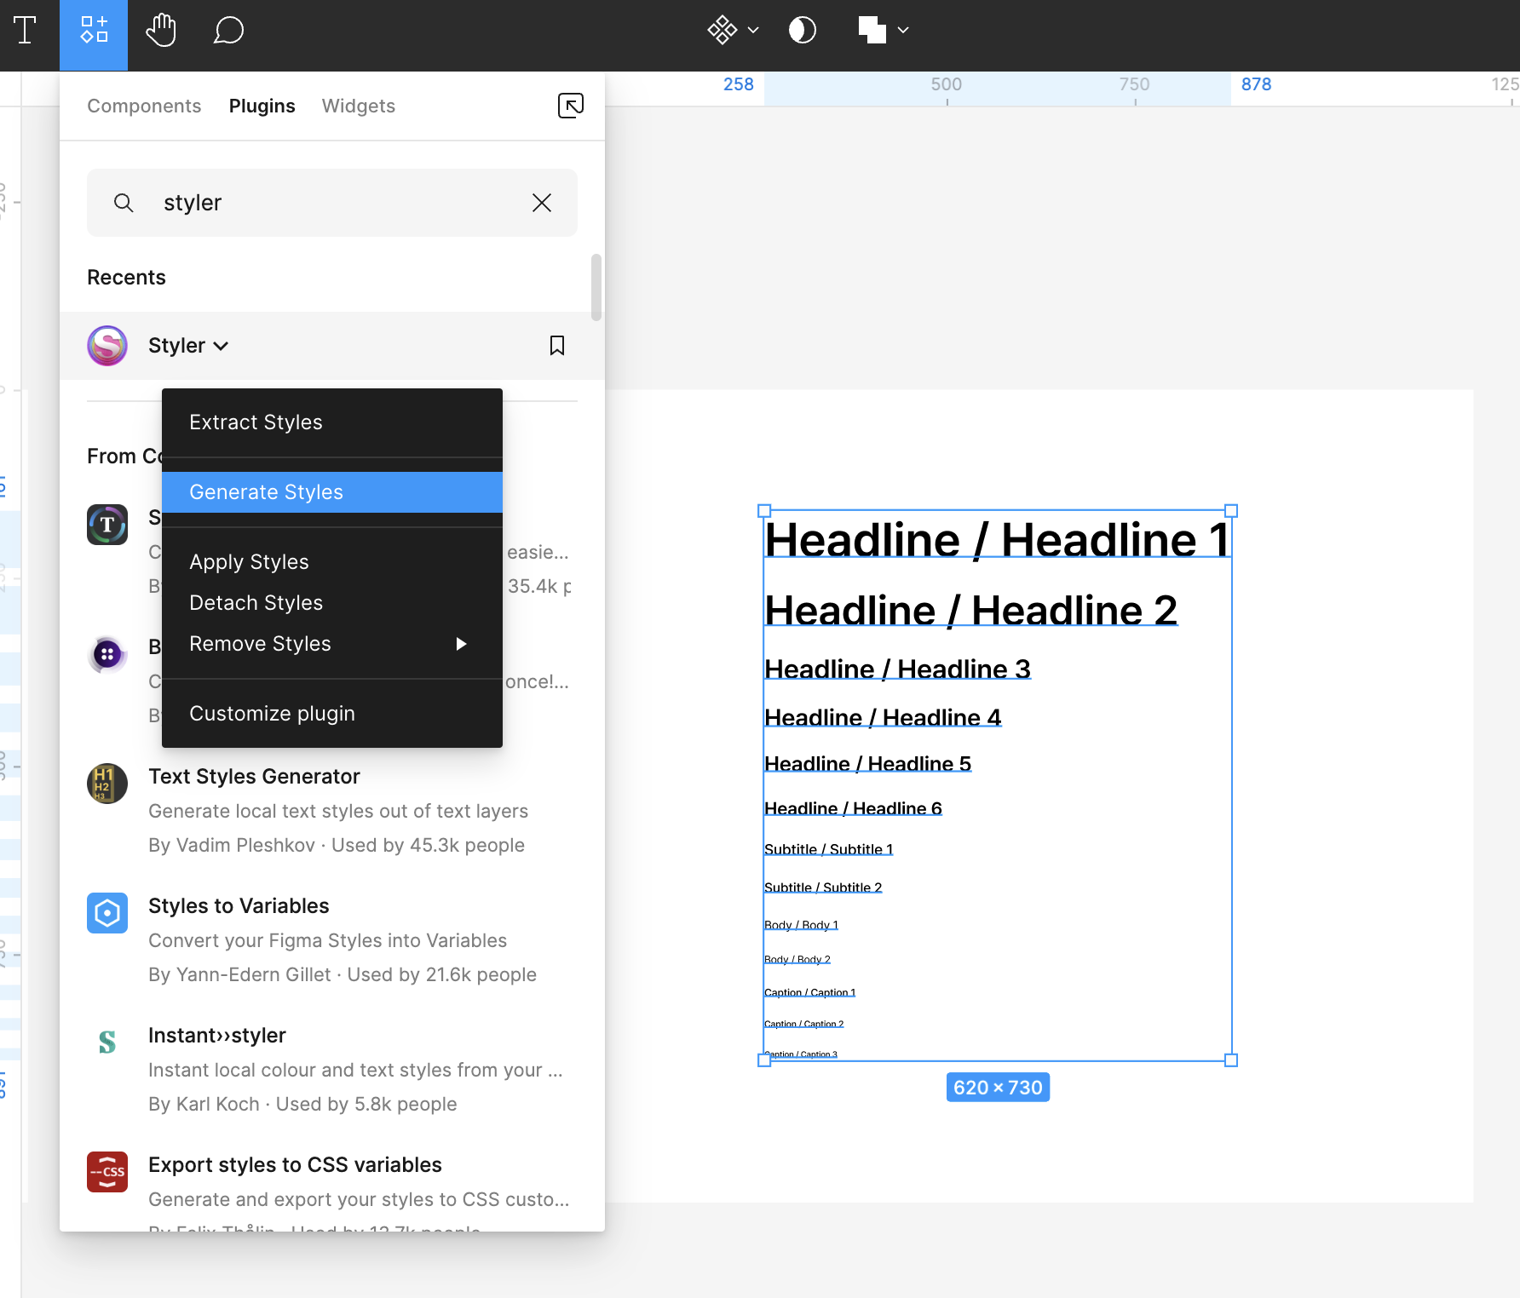Open the Resources tool in toolbar
The height and width of the screenshot is (1298, 1520).
94,31
